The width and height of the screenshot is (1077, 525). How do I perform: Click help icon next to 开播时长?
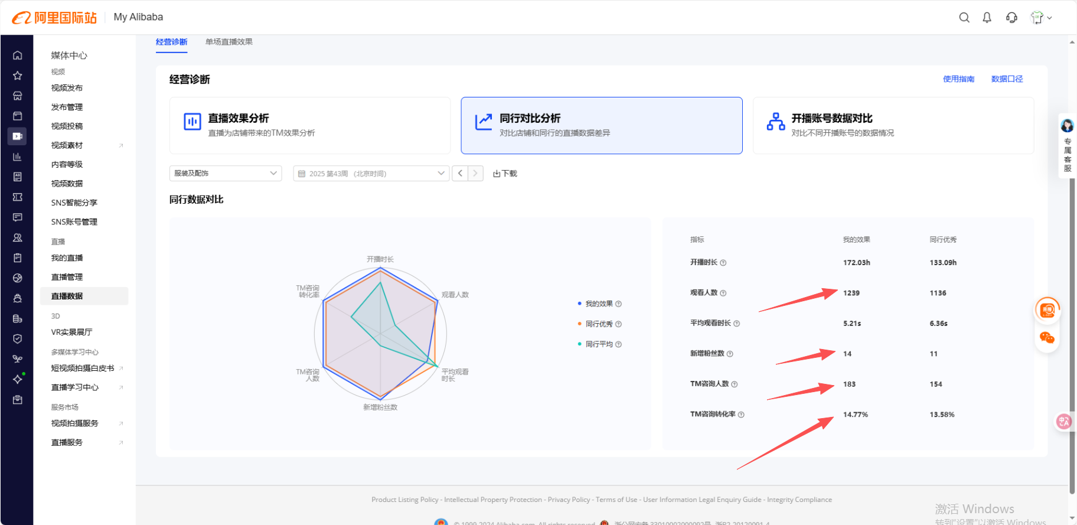pyautogui.click(x=723, y=263)
